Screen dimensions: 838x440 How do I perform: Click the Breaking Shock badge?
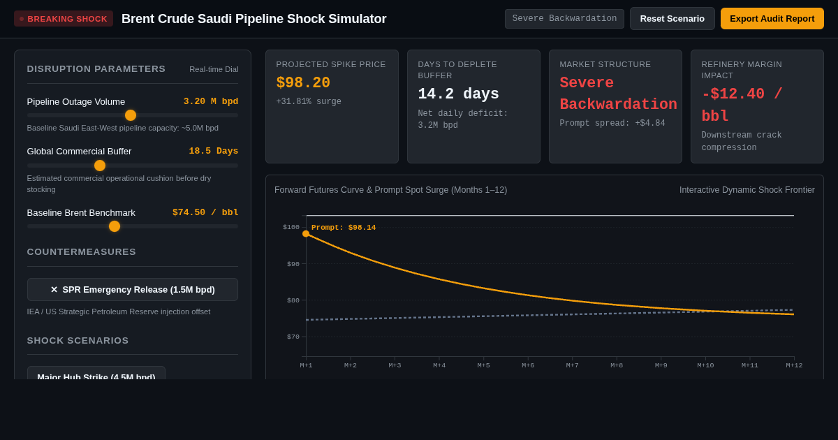point(64,19)
